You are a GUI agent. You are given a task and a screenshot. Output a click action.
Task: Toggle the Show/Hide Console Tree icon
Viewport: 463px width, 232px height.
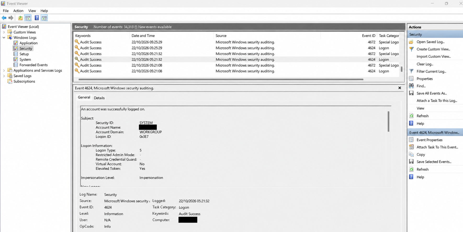pos(28,18)
